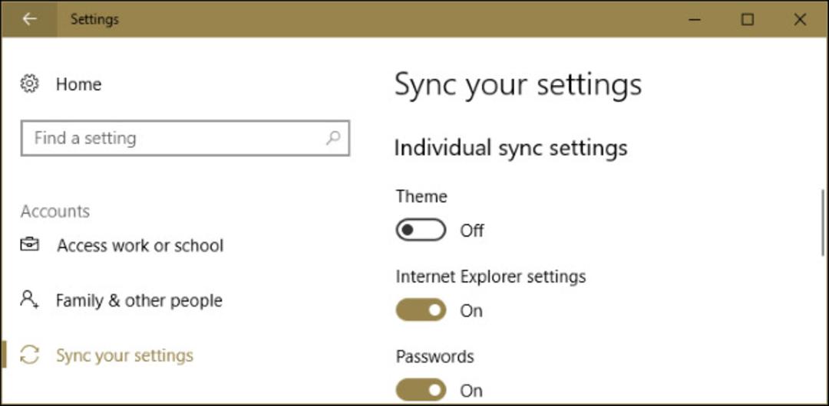
Task: Focus the Find a setting box
Action: click(185, 139)
